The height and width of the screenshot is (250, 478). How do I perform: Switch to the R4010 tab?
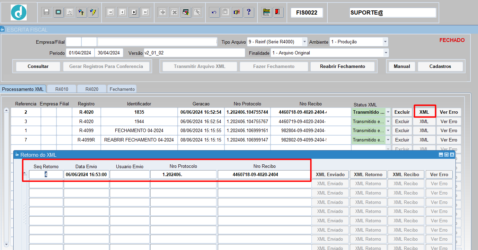tap(62, 89)
